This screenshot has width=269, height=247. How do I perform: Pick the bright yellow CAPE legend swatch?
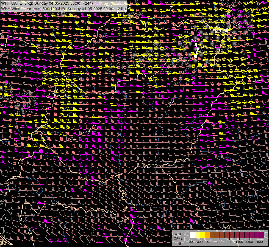[x=202, y=235]
